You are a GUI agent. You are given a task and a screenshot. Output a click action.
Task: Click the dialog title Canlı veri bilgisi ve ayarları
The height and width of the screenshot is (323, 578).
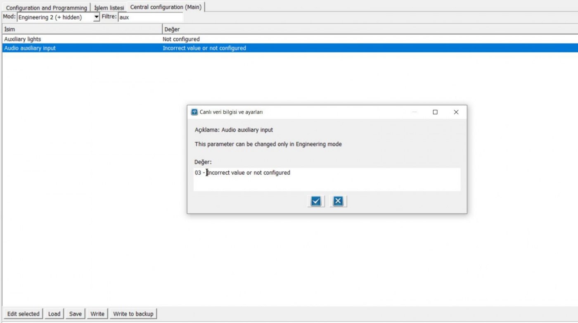tap(231, 112)
